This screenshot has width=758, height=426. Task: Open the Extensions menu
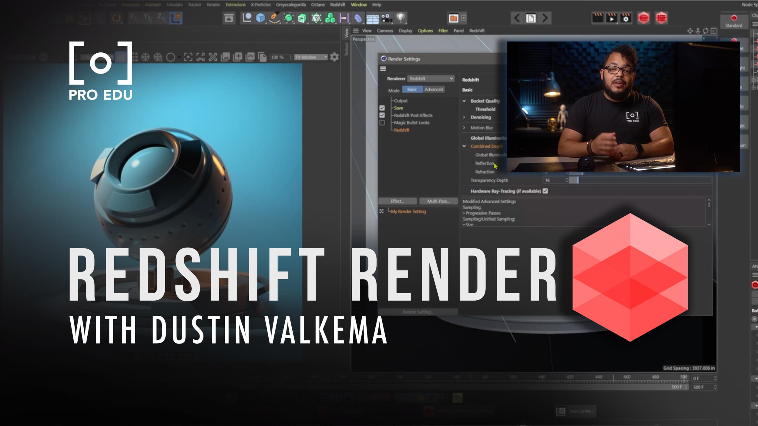[235, 5]
